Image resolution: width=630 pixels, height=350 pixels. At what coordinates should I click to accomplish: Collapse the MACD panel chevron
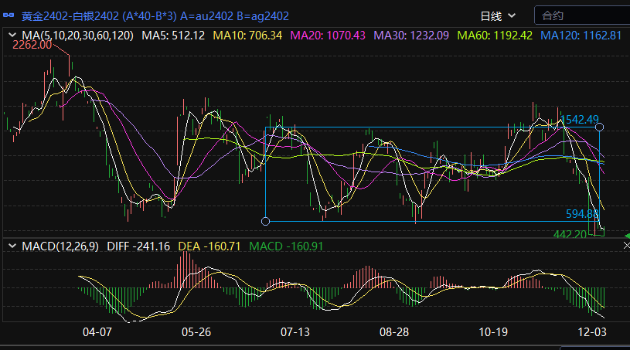[12, 246]
